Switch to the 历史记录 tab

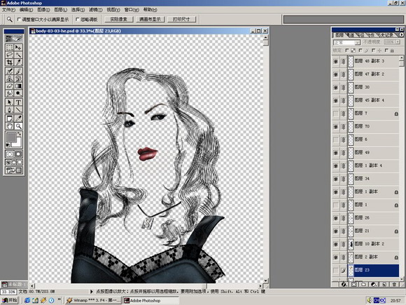(x=385, y=35)
